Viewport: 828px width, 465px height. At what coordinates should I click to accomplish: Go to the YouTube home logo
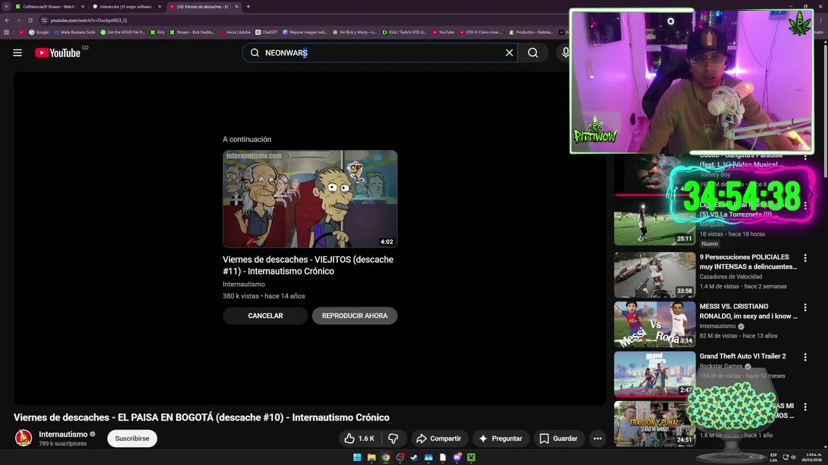pyautogui.click(x=58, y=53)
